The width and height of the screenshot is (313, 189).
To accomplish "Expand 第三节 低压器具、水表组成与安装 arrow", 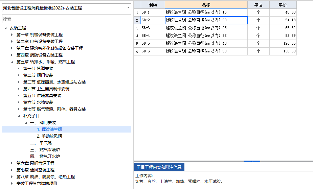I will (19, 82).
